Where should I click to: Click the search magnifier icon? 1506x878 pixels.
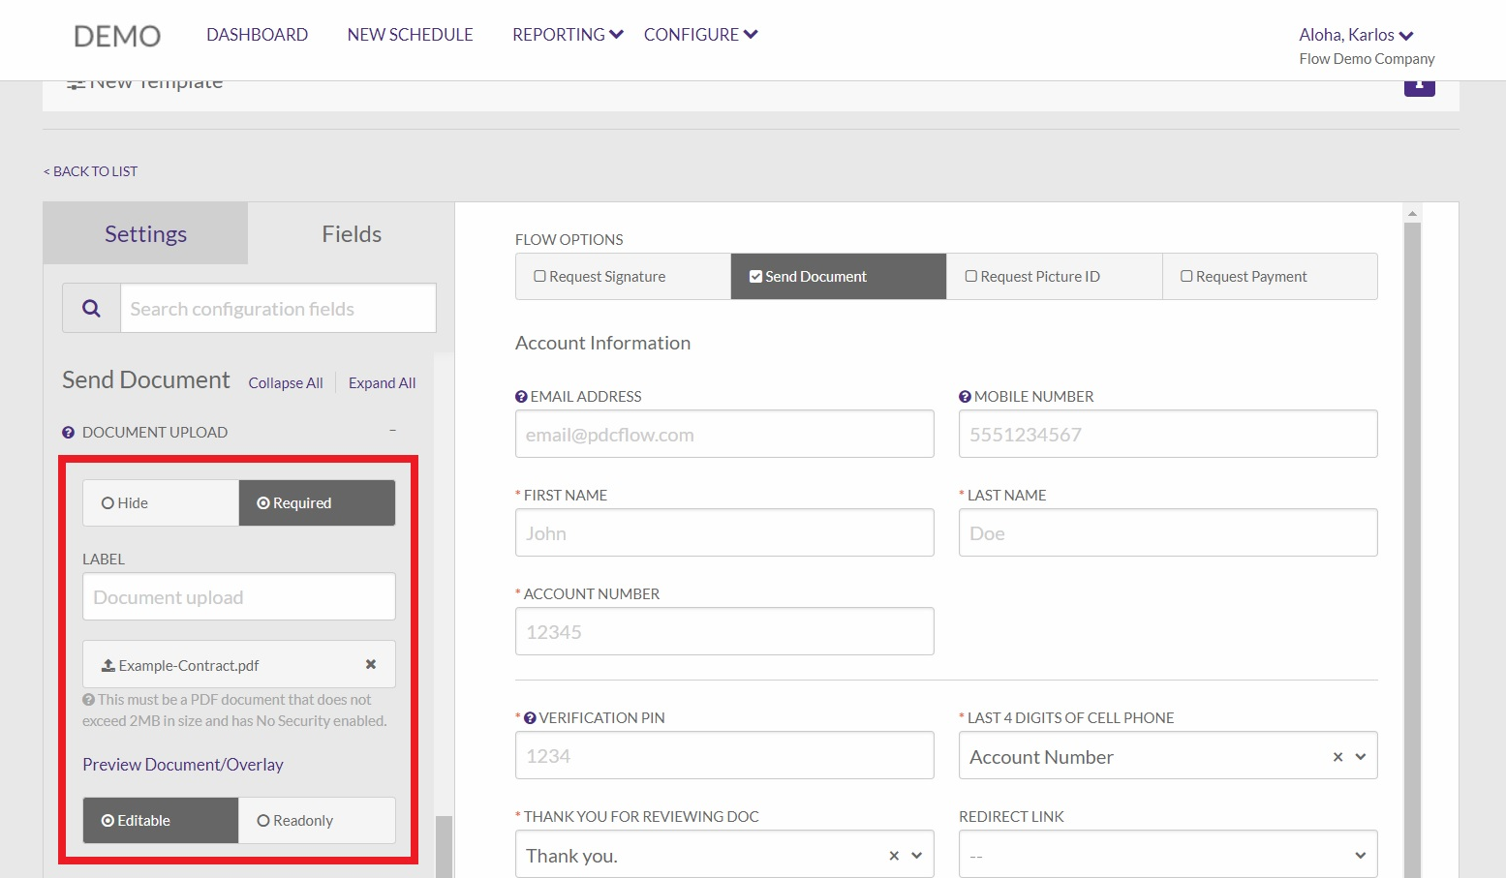92,308
